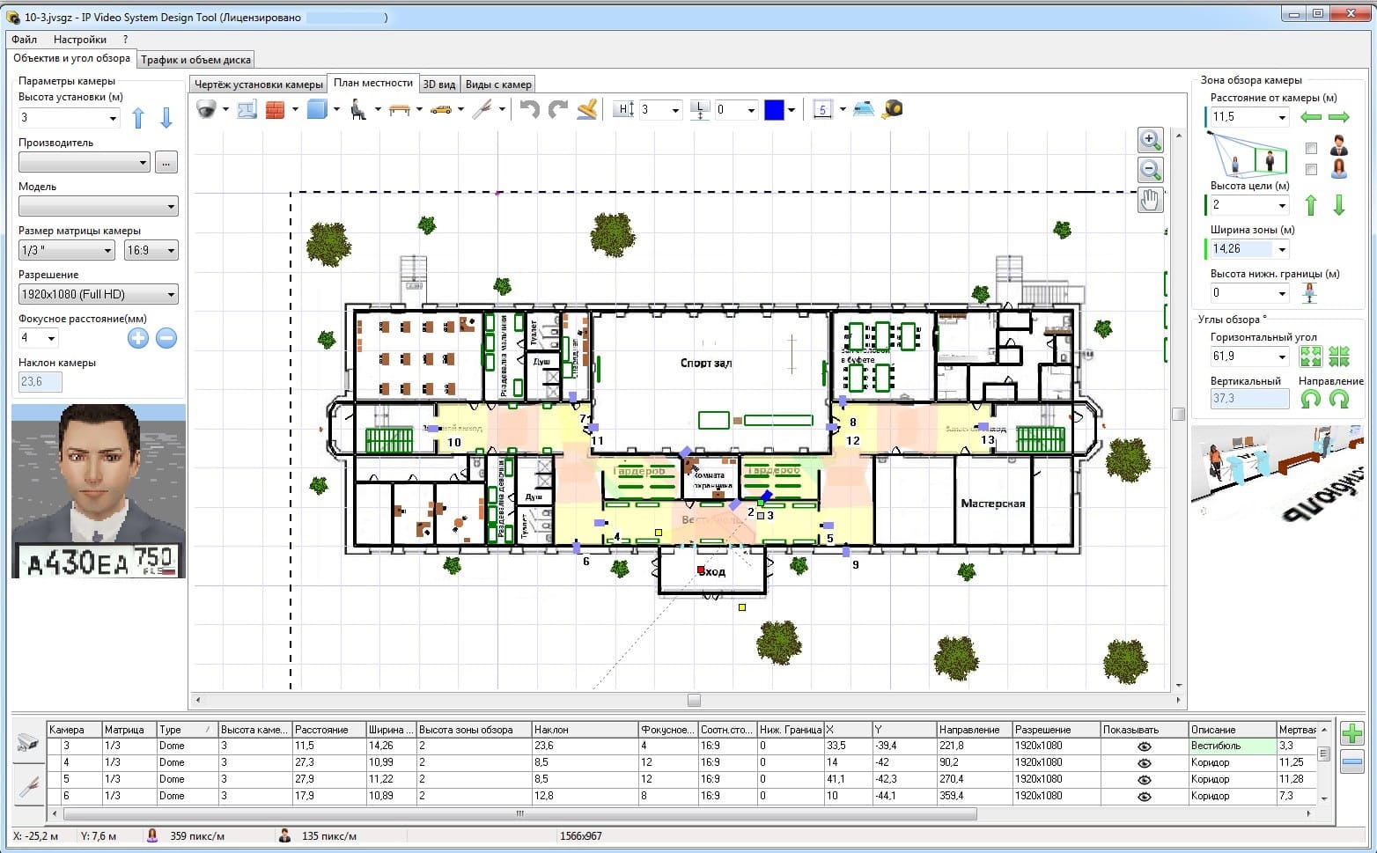Switch to the Трафик и объем диска tab
Image resolution: width=1377 pixels, height=853 pixels.
[195, 60]
